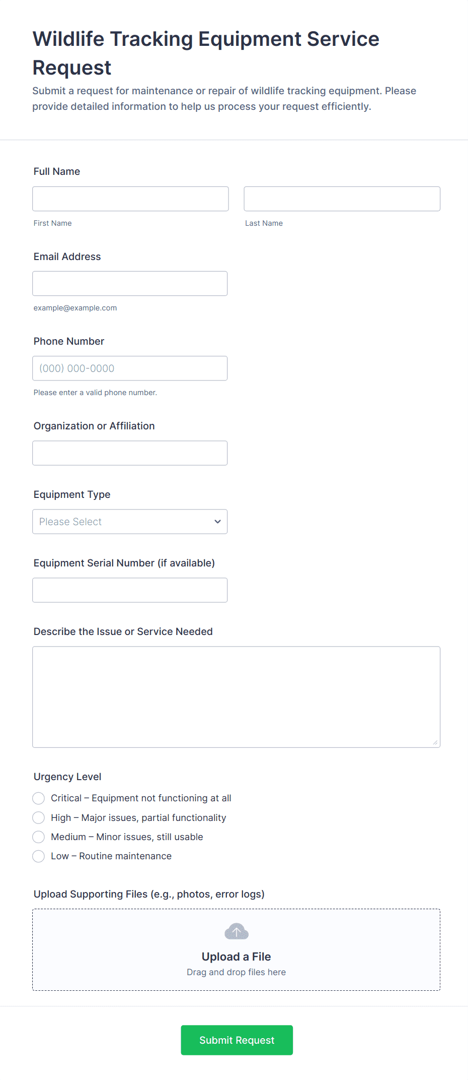Select High urgency radio option
The image size is (468, 1080).
[x=39, y=817]
